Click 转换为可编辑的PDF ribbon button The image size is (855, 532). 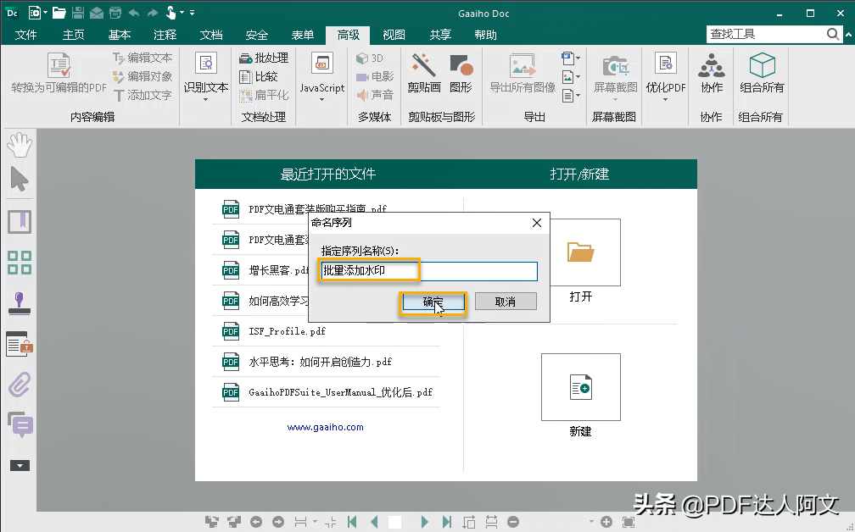59,74
